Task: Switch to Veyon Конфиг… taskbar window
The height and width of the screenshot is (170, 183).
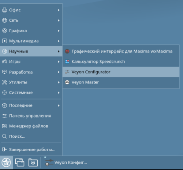Action: coord(66,163)
